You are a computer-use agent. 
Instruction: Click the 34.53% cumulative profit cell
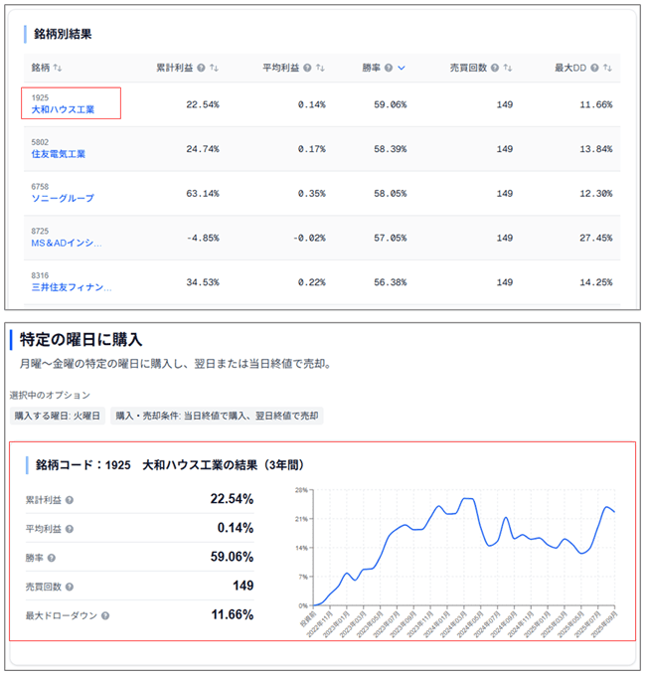click(x=203, y=282)
